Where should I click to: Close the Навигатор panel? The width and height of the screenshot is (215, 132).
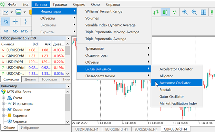[x=68, y=86]
